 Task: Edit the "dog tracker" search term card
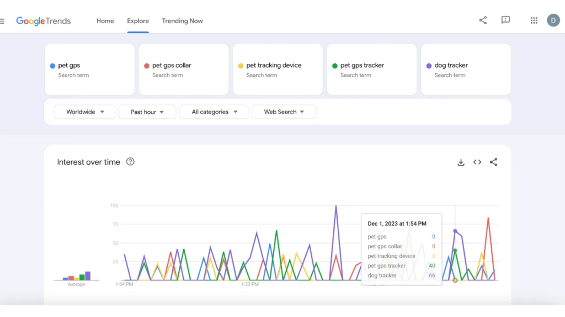point(466,69)
